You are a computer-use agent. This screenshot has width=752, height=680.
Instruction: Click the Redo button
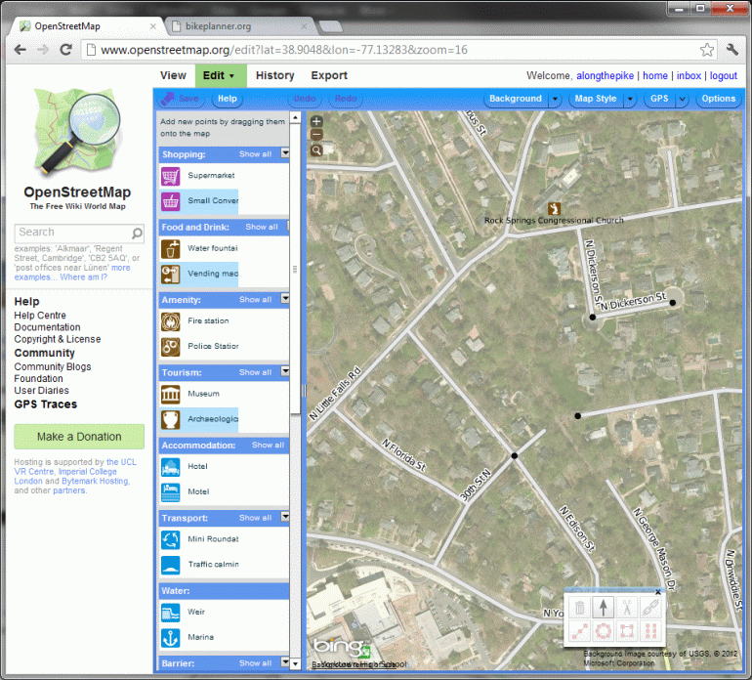point(346,99)
